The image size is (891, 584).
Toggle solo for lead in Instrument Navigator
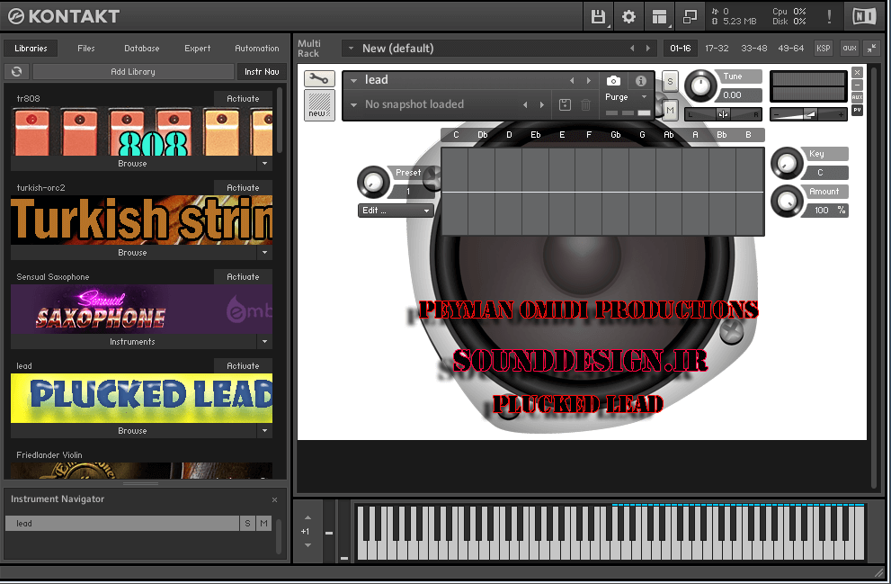[x=247, y=523]
